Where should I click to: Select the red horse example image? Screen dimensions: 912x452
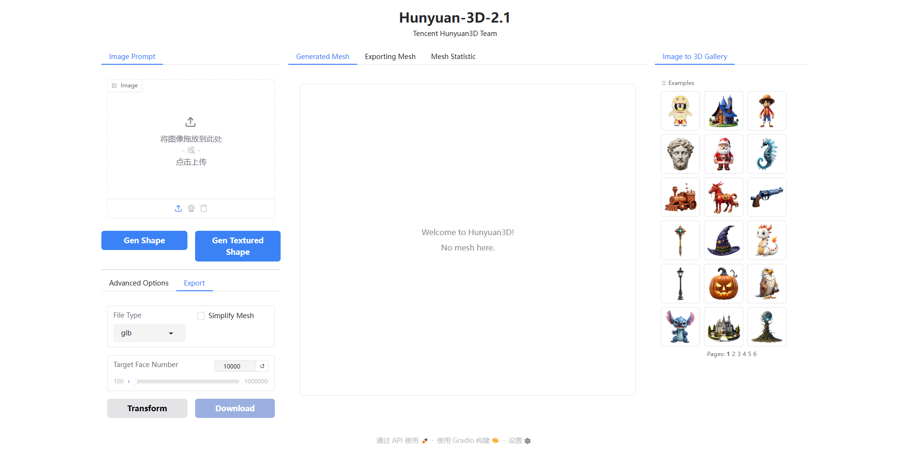point(724,197)
